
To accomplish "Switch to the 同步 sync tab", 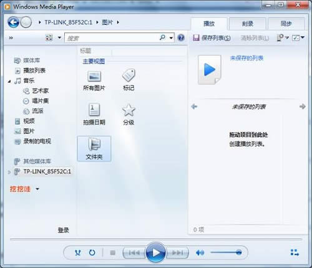I will pos(286,24).
